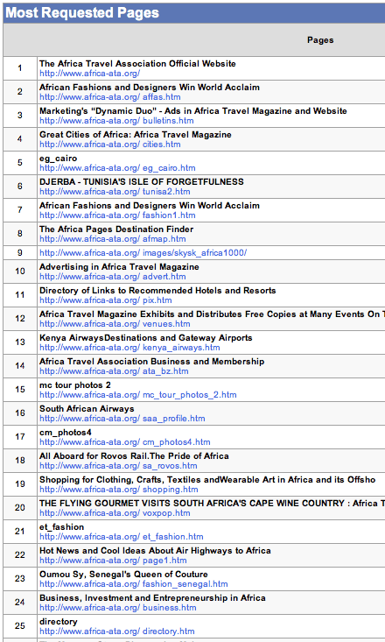Image resolution: width=385 pixels, height=642 pixels.
Task: Click rank number 20 cell
Action: (x=20, y=508)
